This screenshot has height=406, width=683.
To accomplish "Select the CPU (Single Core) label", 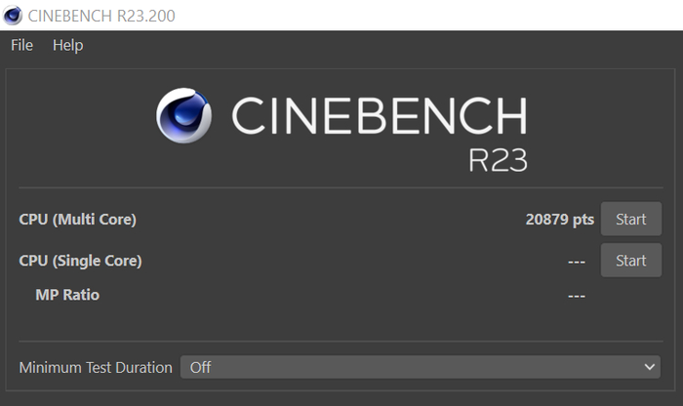I will (81, 261).
